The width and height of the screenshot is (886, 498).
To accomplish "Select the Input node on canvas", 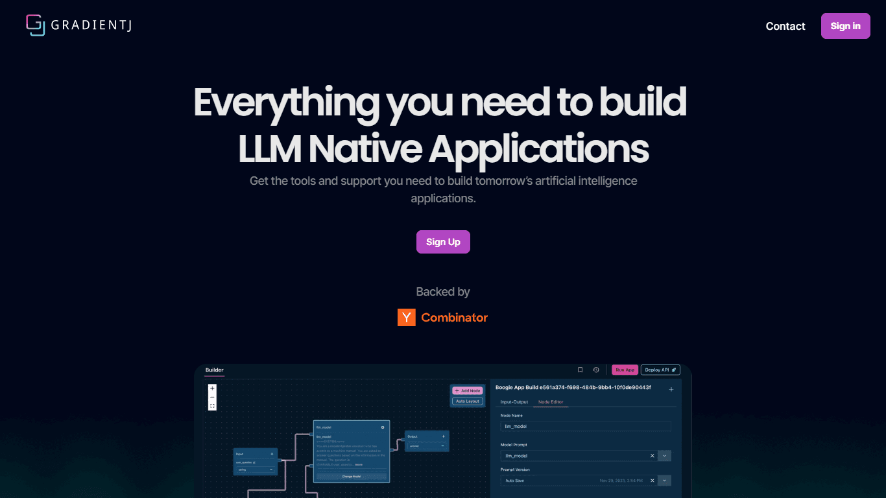I will [256, 462].
